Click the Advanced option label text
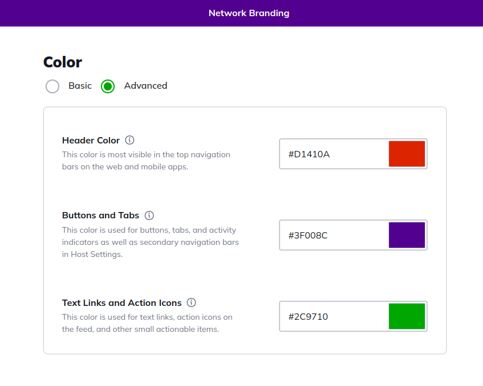The height and width of the screenshot is (386, 483). 146,86
